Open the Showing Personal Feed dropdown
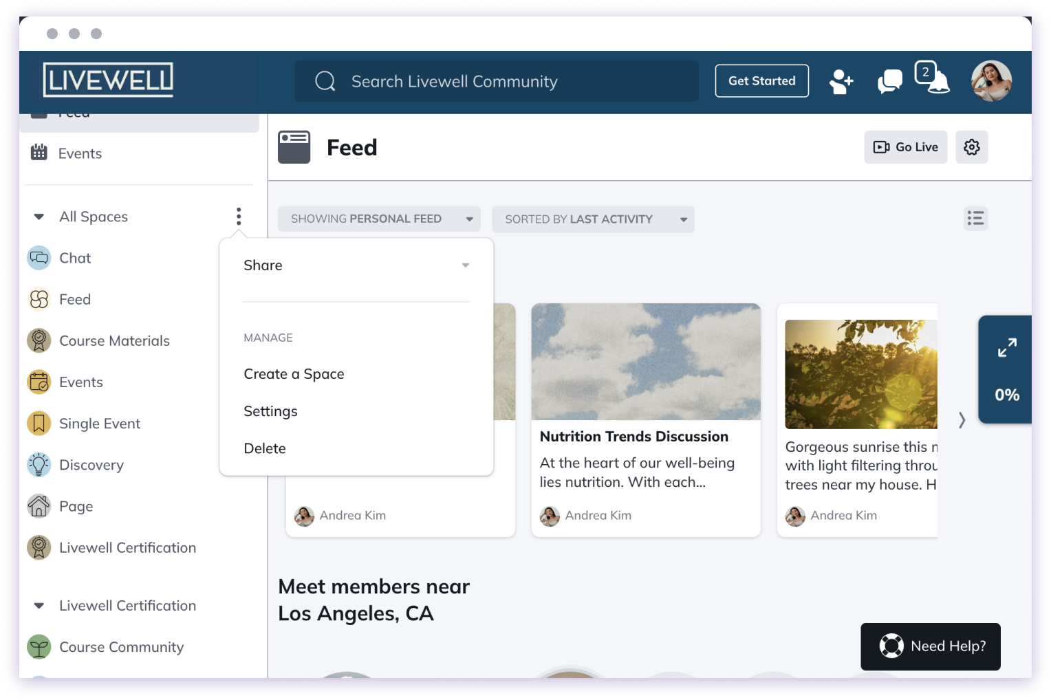 [x=379, y=219]
